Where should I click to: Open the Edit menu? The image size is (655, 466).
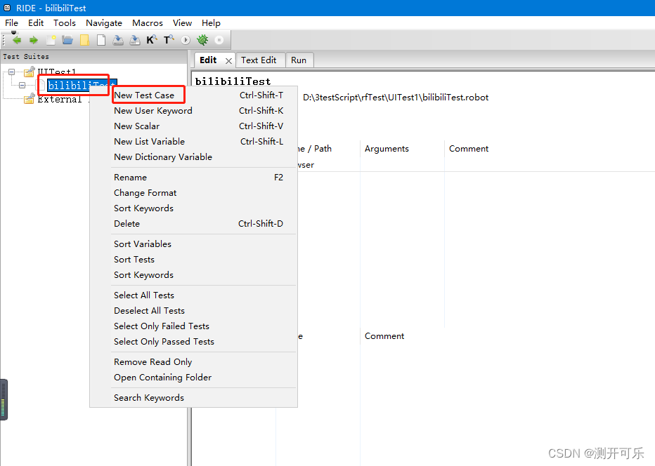pos(36,23)
